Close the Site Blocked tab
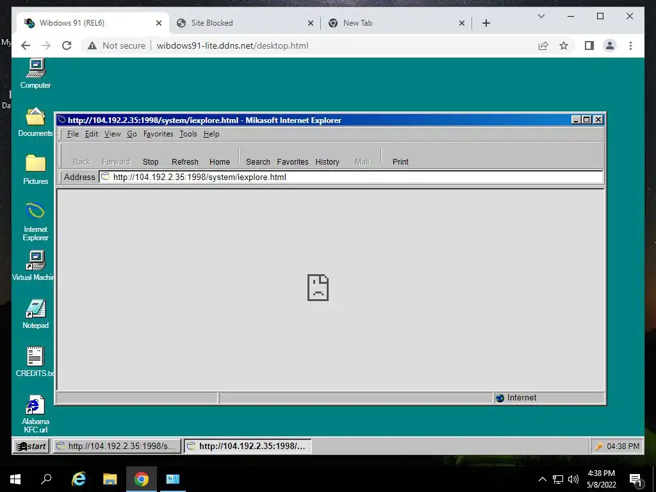Screen dimensions: 656x492 [x=311, y=23]
